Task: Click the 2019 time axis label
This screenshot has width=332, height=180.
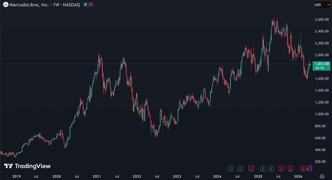Action: 17,176
